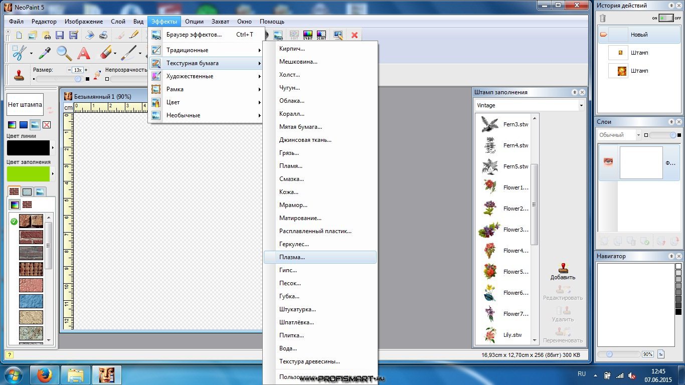Click the 32BIT color depth icon
This screenshot has width=685, height=385.
point(321,35)
